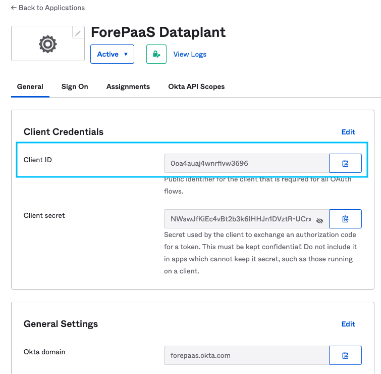381x374 pixels.
Task: Click the Client secret label
Action: tap(44, 215)
